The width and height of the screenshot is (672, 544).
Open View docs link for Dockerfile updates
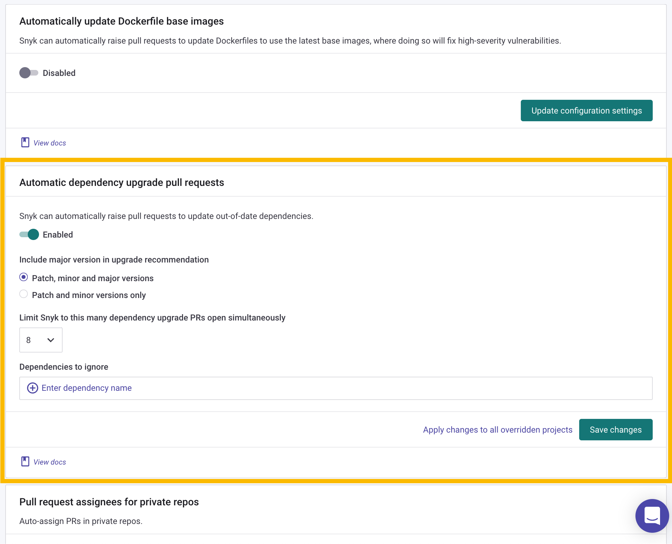tap(50, 143)
